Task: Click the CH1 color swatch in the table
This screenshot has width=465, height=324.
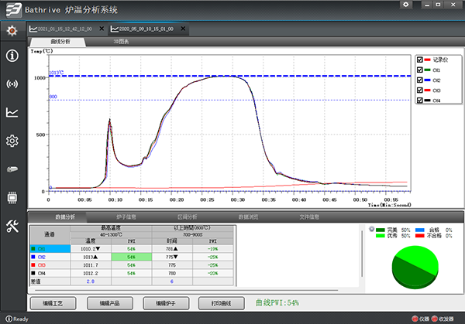Action: [33, 250]
